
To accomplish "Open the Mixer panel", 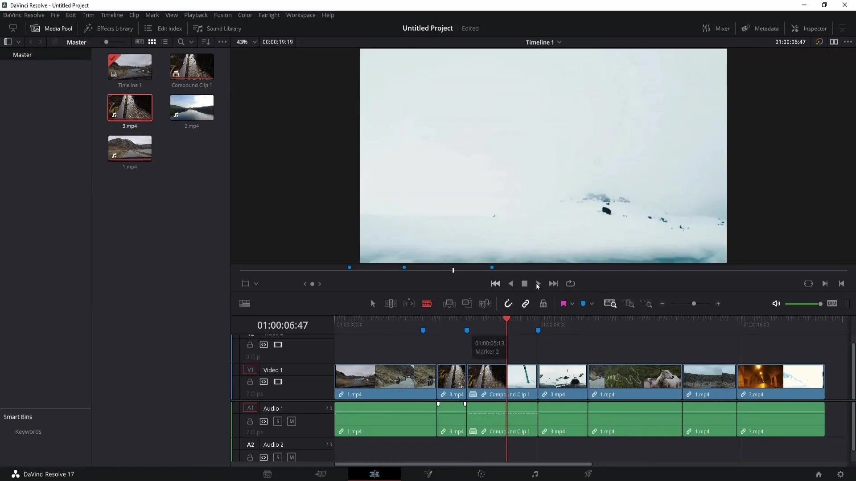I will [x=716, y=28].
